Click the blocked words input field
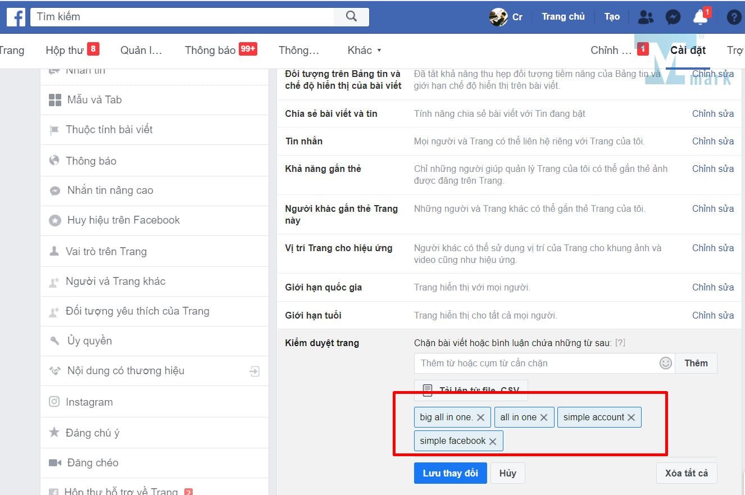This screenshot has width=745, height=495. point(535,363)
